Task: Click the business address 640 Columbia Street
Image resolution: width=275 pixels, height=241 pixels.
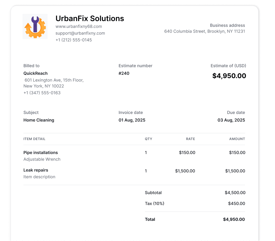Action: click(x=204, y=31)
